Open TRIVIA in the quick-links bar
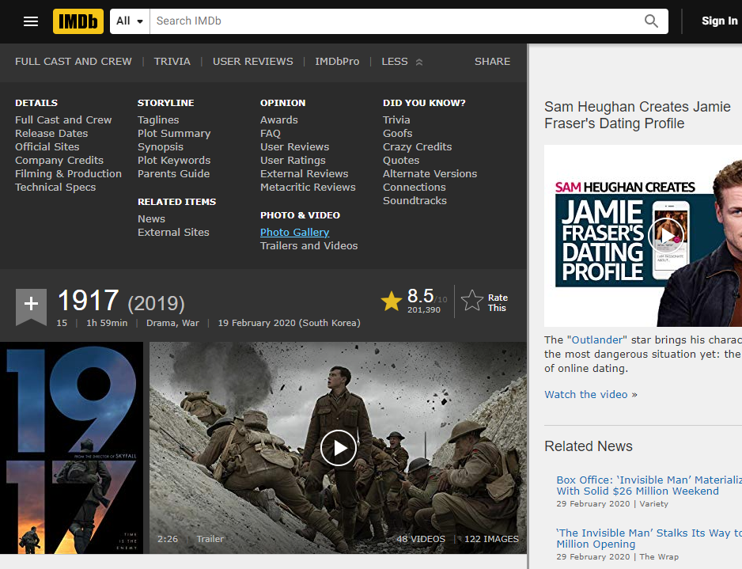This screenshot has height=569, width=742. 172,62
